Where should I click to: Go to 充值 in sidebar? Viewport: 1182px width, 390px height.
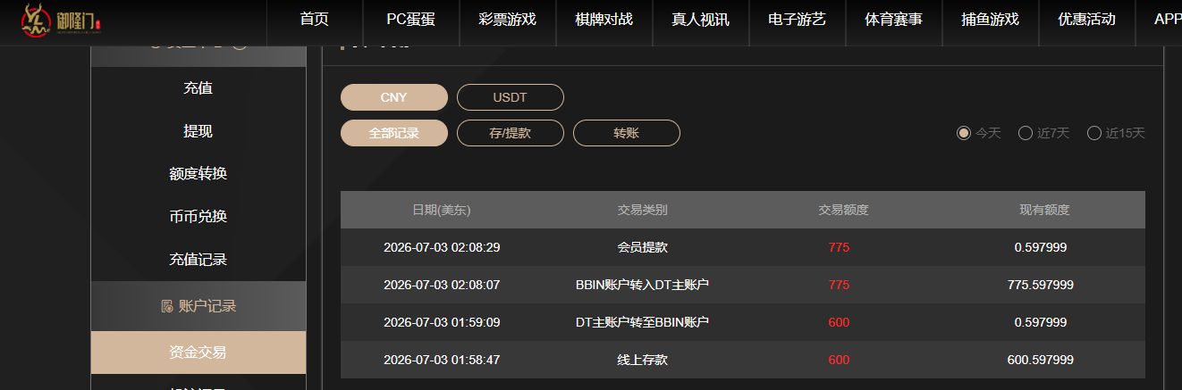point(198,88)
